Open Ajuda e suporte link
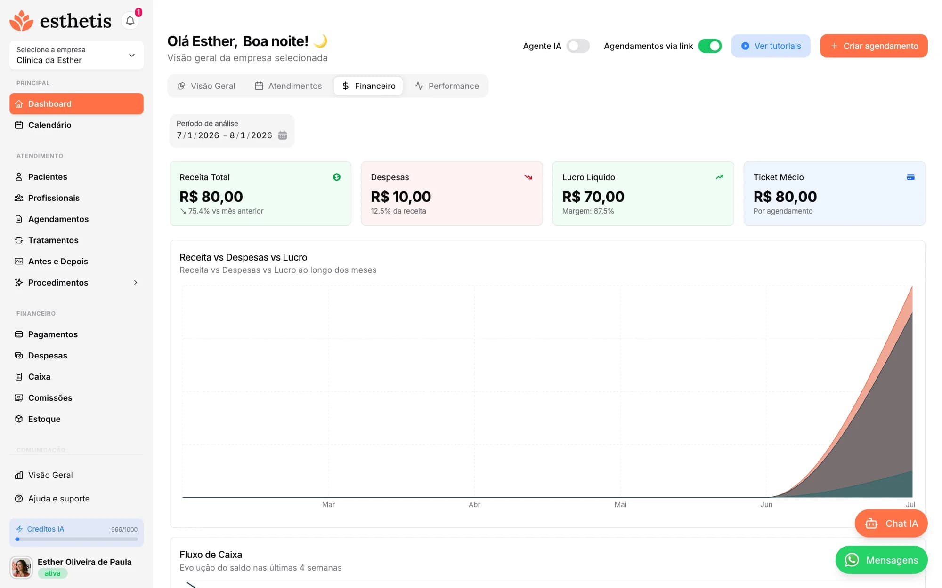The width and height of the screenshot is (942, 588). click(x=76, y=499)
